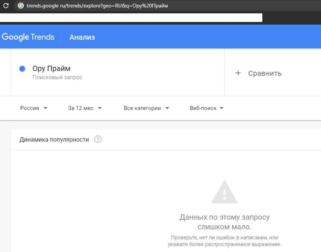Click the hint text starting with Проверьте

click(224, 241)
